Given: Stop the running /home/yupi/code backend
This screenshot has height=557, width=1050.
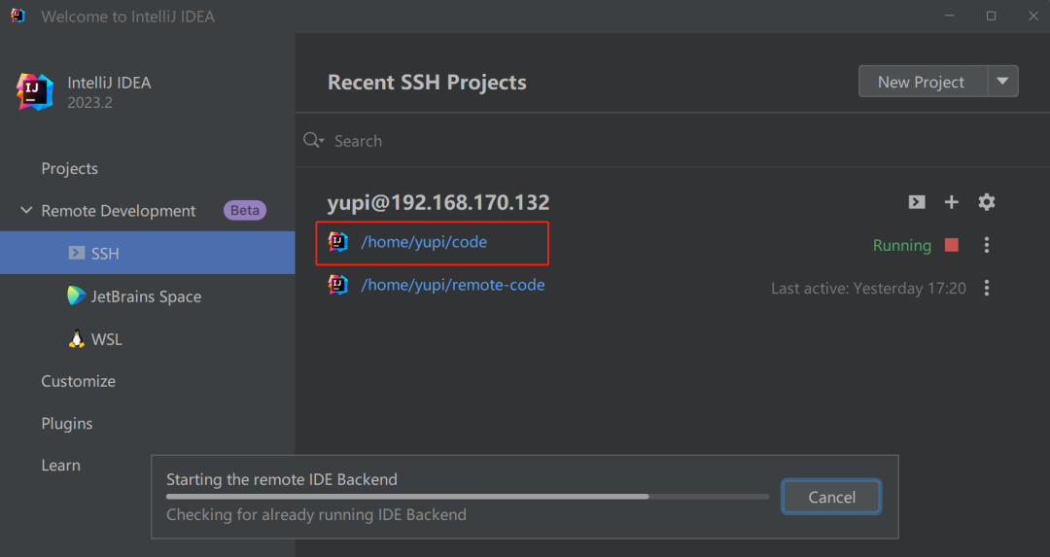Looking at the screenshot, I should (952, 245).
